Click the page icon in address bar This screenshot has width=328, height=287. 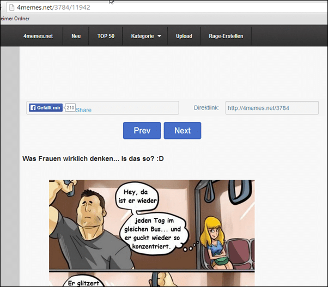tap(12, 7)
